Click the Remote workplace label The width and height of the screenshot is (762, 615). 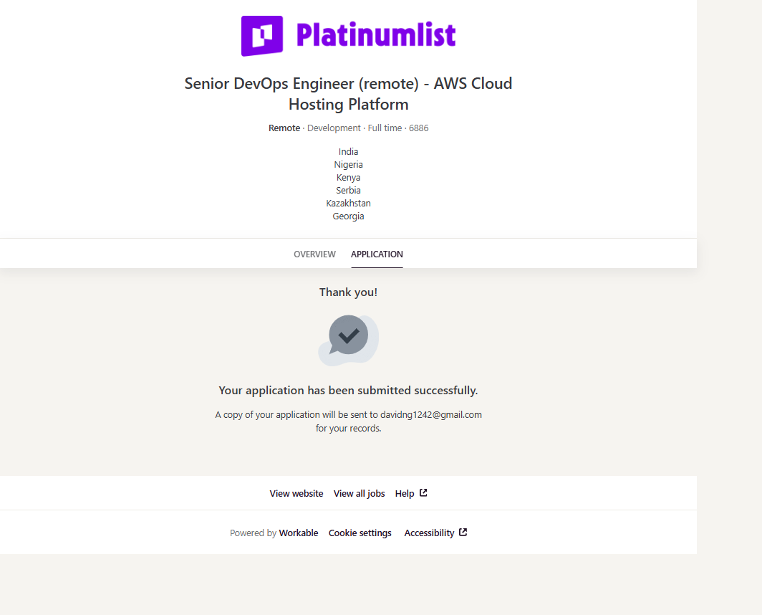pos(284,128)
